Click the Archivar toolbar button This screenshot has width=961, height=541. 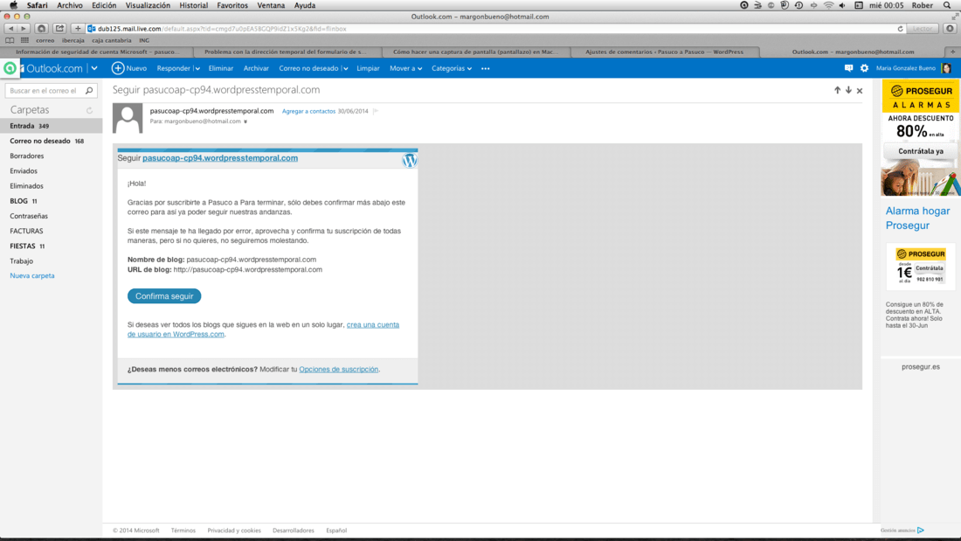tap(256, 69)
